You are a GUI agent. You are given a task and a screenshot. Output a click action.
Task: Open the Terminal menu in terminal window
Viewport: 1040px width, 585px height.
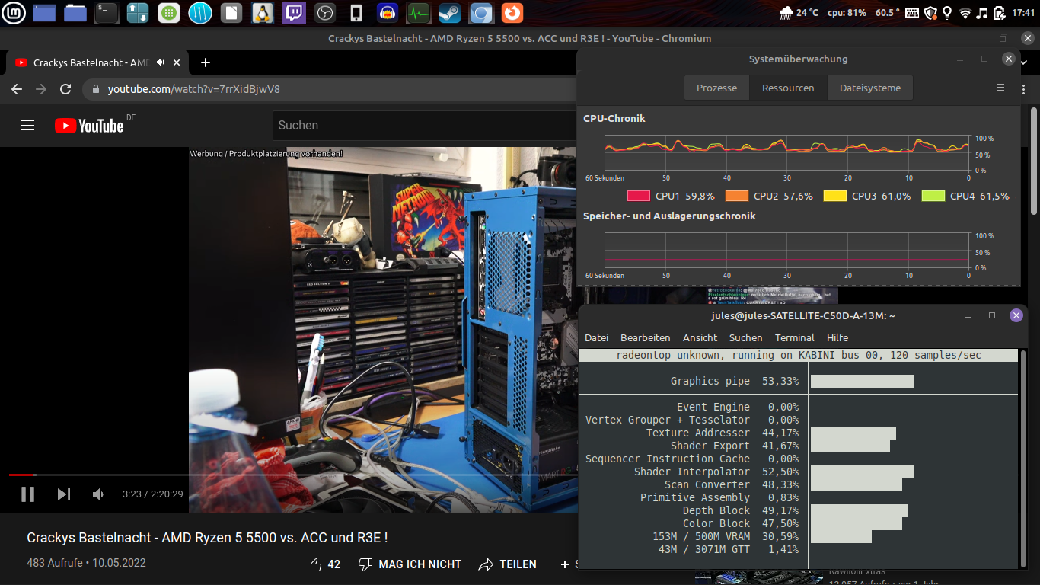[795, 337]
